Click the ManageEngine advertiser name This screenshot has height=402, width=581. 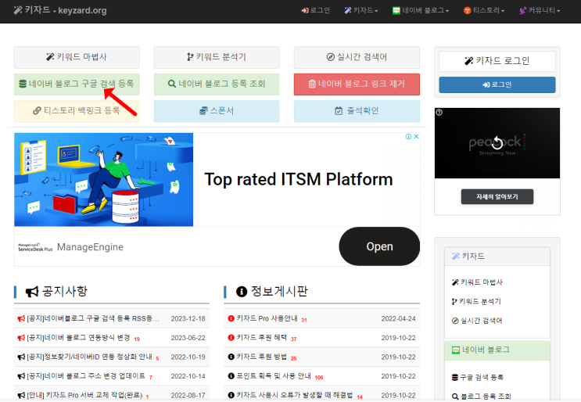coord(90,247)
